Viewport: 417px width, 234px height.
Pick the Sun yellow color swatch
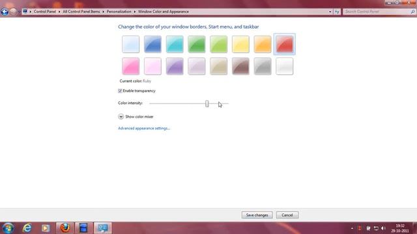pos(240,44)
